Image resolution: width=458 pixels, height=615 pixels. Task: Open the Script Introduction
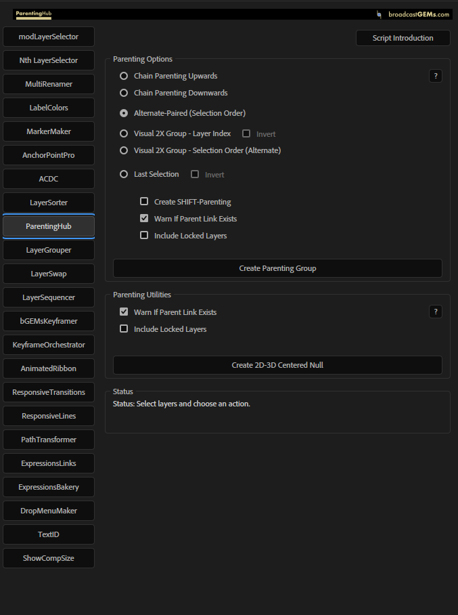click(403, 38)
